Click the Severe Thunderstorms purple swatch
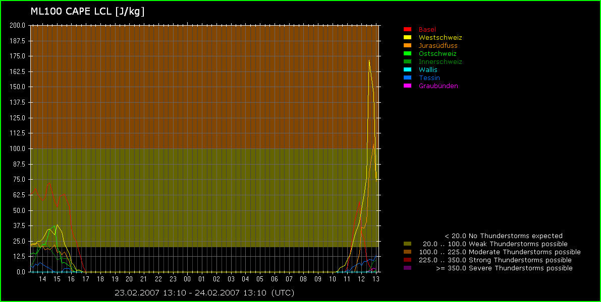 (408, 268)
